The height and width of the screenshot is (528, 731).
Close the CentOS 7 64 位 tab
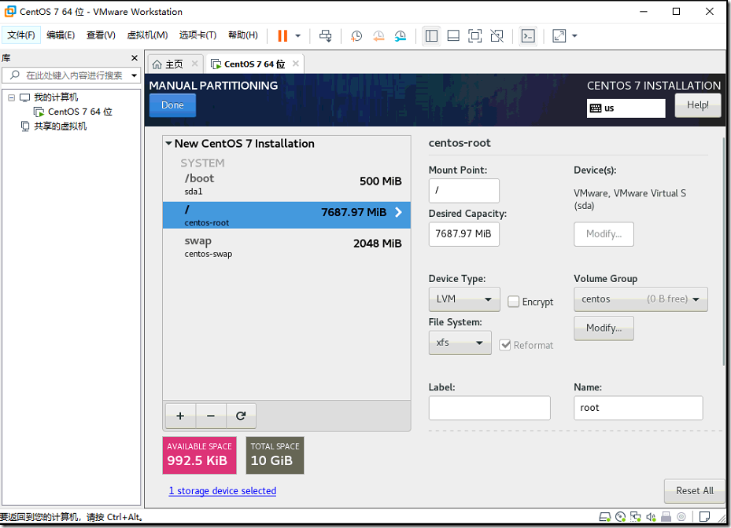pyautogui.click(x=296, y=64)
